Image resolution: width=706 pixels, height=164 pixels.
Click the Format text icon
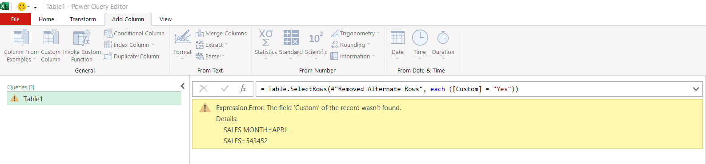(x=183, y=38)
